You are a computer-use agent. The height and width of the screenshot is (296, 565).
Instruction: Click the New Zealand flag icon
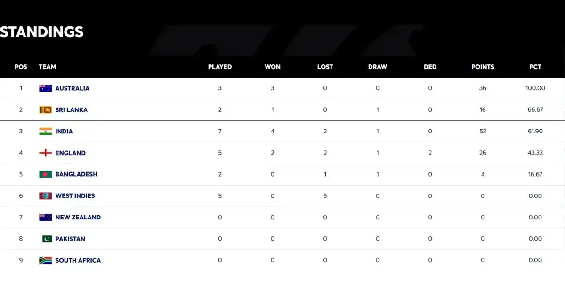(45, 218)
